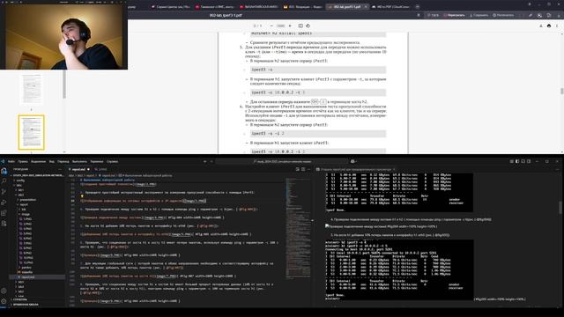Open the Справка menu in VS Code

(112, 162)
